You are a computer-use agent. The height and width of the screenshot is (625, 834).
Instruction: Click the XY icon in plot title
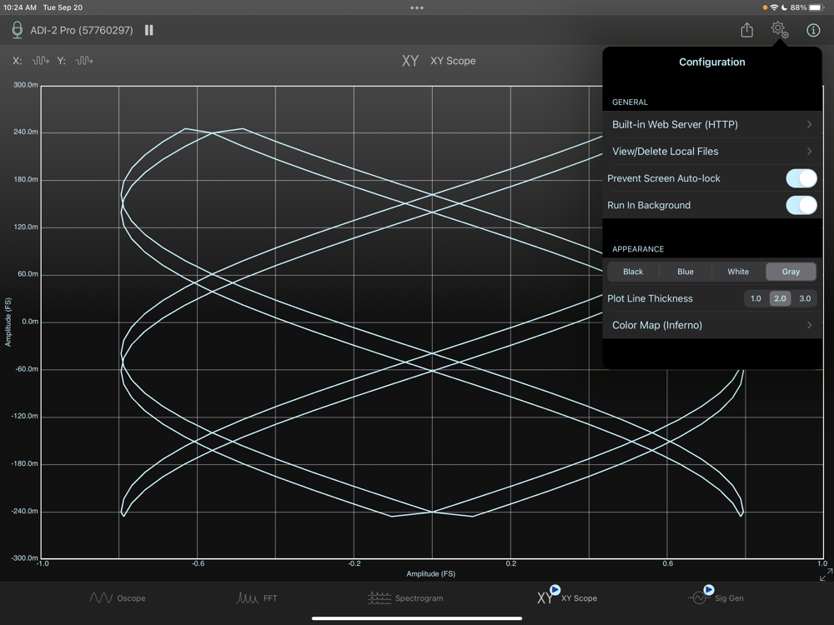tap(410, 61)
